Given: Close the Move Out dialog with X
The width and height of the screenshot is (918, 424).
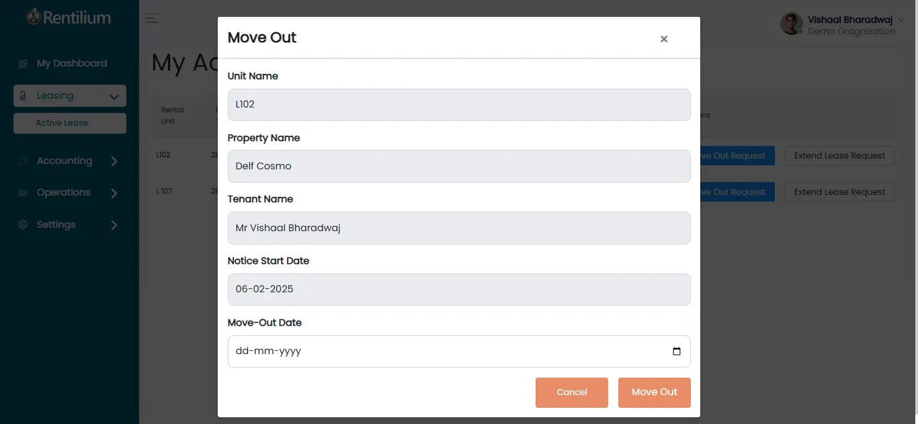Looking at the screenshot, I should coord(663,39).
